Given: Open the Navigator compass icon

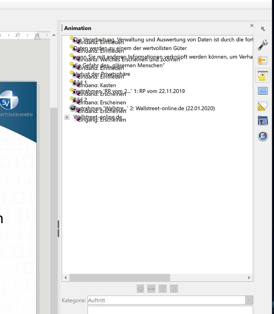Looking at the screenshot, I should (x=263, y=136).
